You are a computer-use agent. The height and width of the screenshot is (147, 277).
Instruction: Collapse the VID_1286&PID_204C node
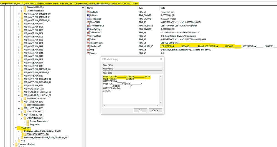coord(19,102)
